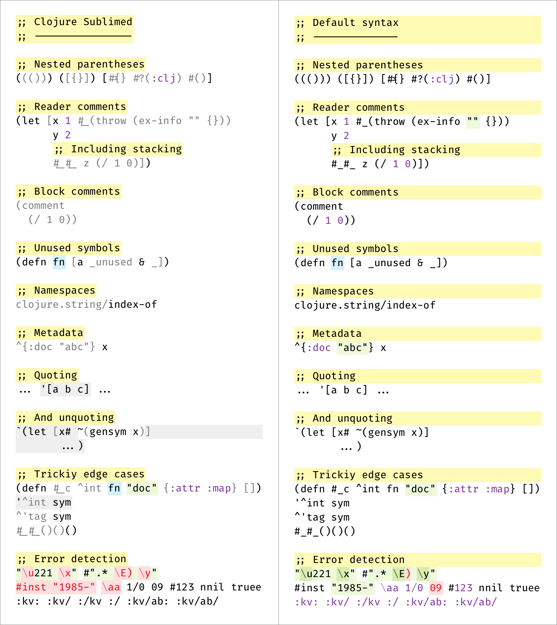
Task: Click 'ex-info' in Clojure Sublimed pane
Action: click(160, 121)
